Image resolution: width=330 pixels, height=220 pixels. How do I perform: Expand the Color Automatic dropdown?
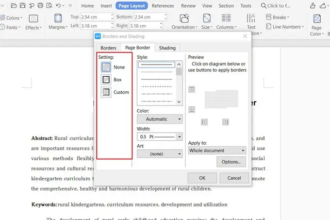pyautogui.click(x=160, y=119)
